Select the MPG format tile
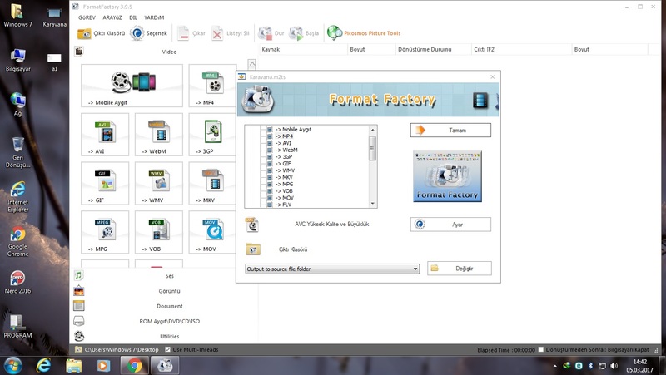Image resolution: width=666 pixels, height=375 pixels. click(105, 232)
